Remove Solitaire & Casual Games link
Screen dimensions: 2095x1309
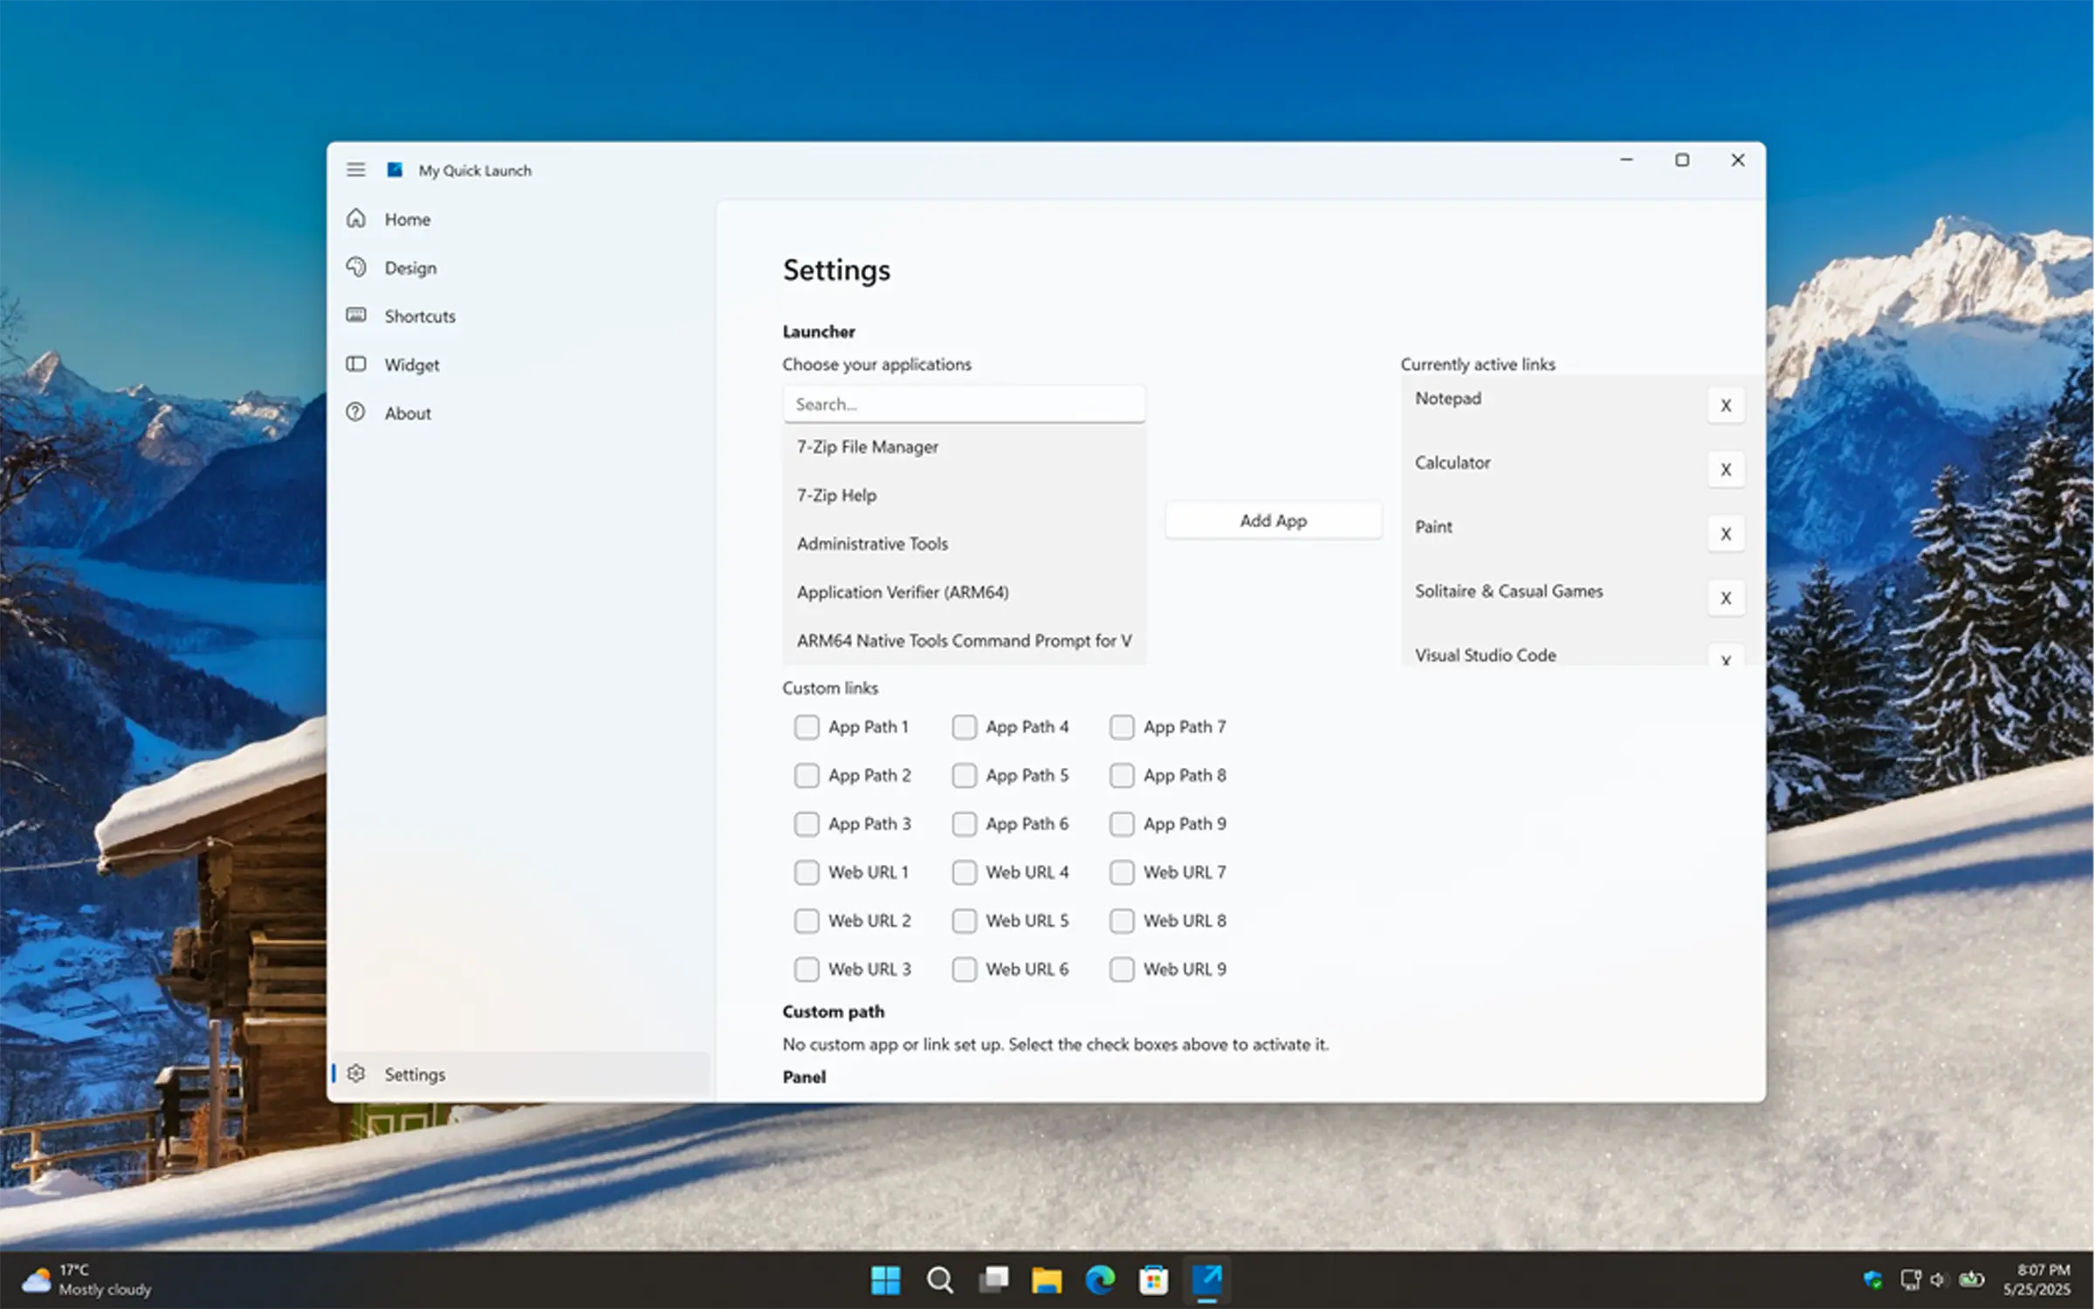pos(1726,599)
